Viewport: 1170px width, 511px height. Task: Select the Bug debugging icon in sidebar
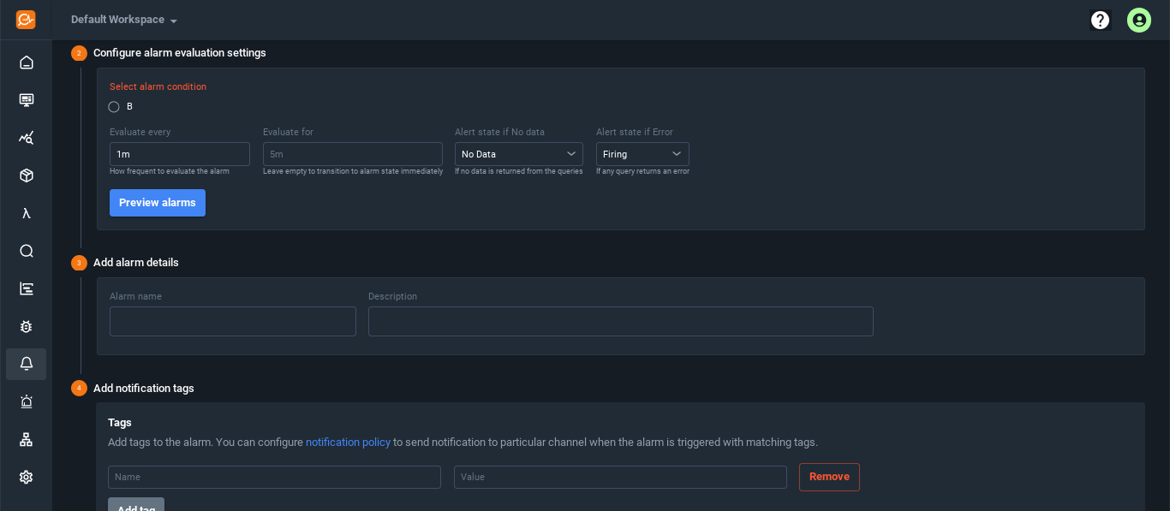coord(26,326)
